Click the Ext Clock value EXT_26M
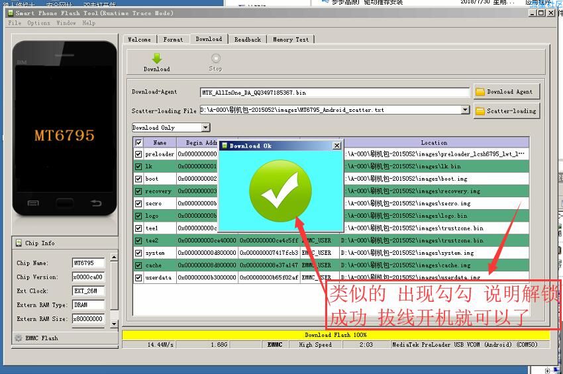This screenshot has height=374, width=563. 88,291
